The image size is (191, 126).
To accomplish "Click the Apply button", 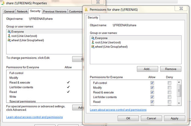I will (174, 118).
